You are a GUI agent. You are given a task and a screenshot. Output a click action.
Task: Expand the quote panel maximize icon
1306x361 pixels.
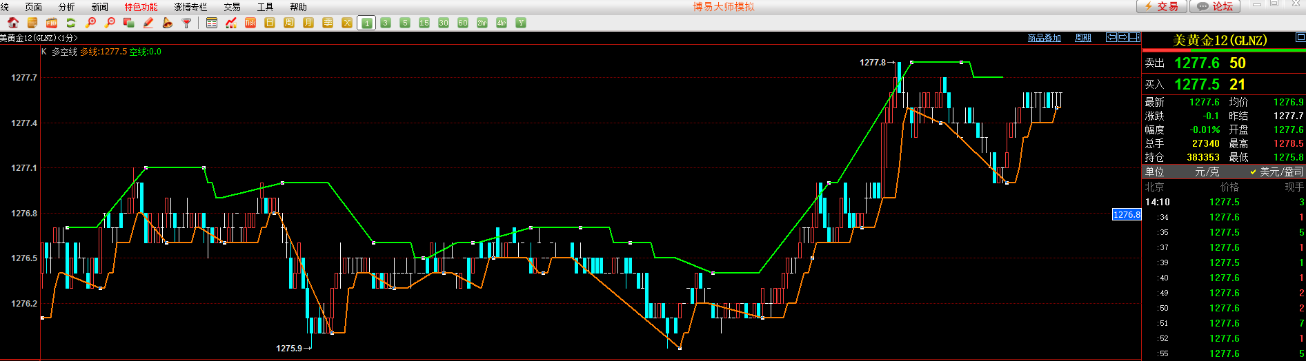pyautogui.click(x=1300, y=37)
